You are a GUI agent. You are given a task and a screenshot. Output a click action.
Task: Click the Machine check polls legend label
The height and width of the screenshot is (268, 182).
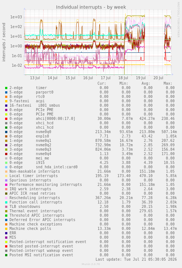[x=30, y=229]
